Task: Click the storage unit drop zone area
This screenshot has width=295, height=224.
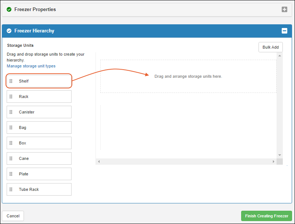Action: click(188, 76)
